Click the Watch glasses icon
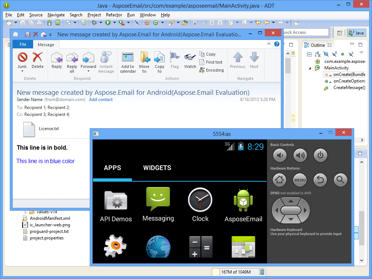Image resolution: width=372 pixels, height=279 pixels. coord(190,57)
